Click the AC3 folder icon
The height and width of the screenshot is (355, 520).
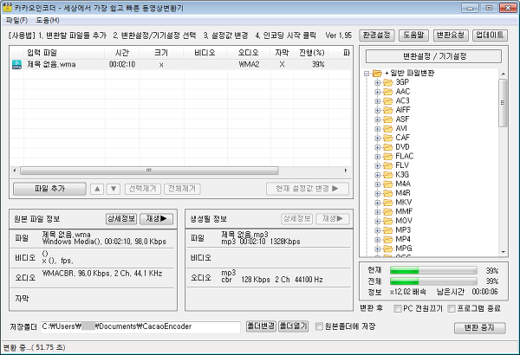(388, 100)
